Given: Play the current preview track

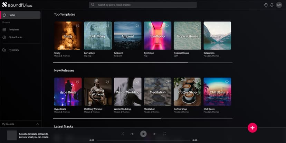Looking at the screenshot, I should (143, 134).
